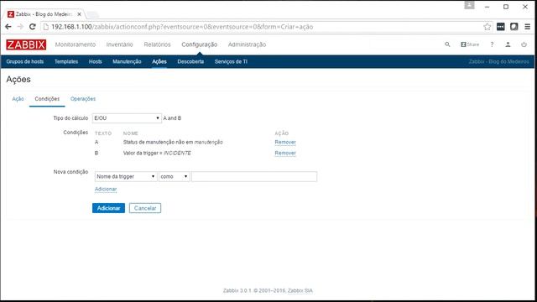Remove condition B trigger value
537x302 pixels.
click(285, 153)
